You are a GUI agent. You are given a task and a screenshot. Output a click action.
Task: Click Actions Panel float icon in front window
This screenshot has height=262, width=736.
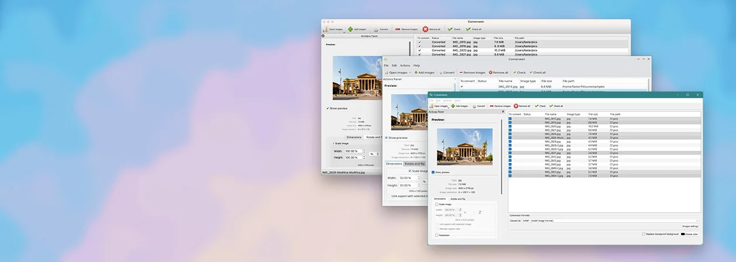point(503,111)
